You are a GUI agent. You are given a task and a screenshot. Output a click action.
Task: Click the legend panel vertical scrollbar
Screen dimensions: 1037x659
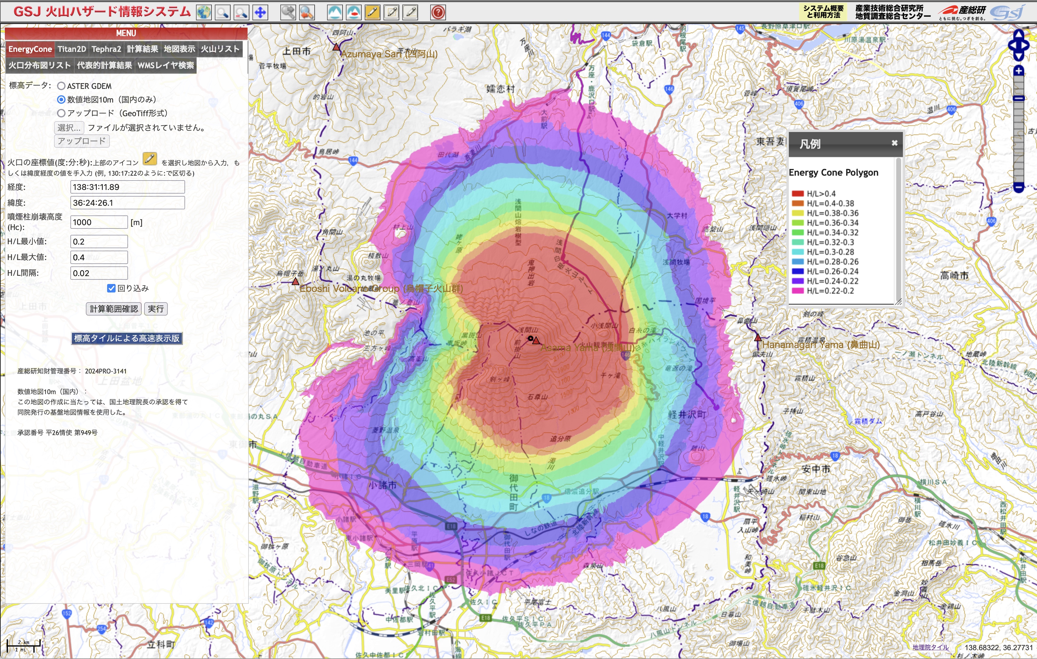(898, 230)
